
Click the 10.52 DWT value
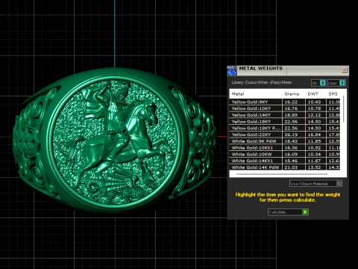[314, 148]
